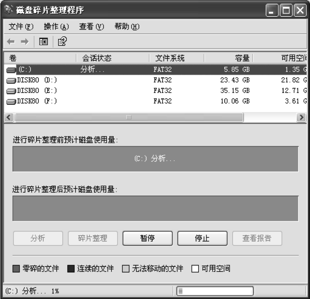This screenshot has height=299, width=310.
Task: Select the DISK80 (D:) volume row
Action: 156,80
